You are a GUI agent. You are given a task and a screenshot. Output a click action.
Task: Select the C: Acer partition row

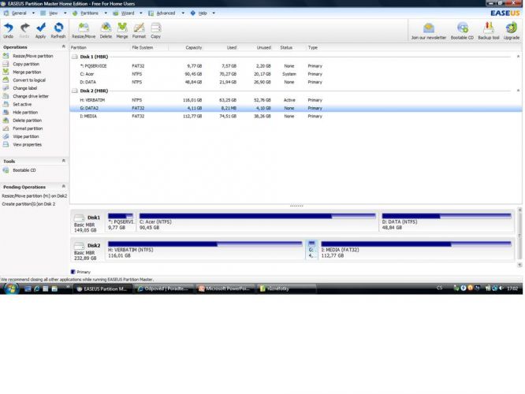pos(296,74)
